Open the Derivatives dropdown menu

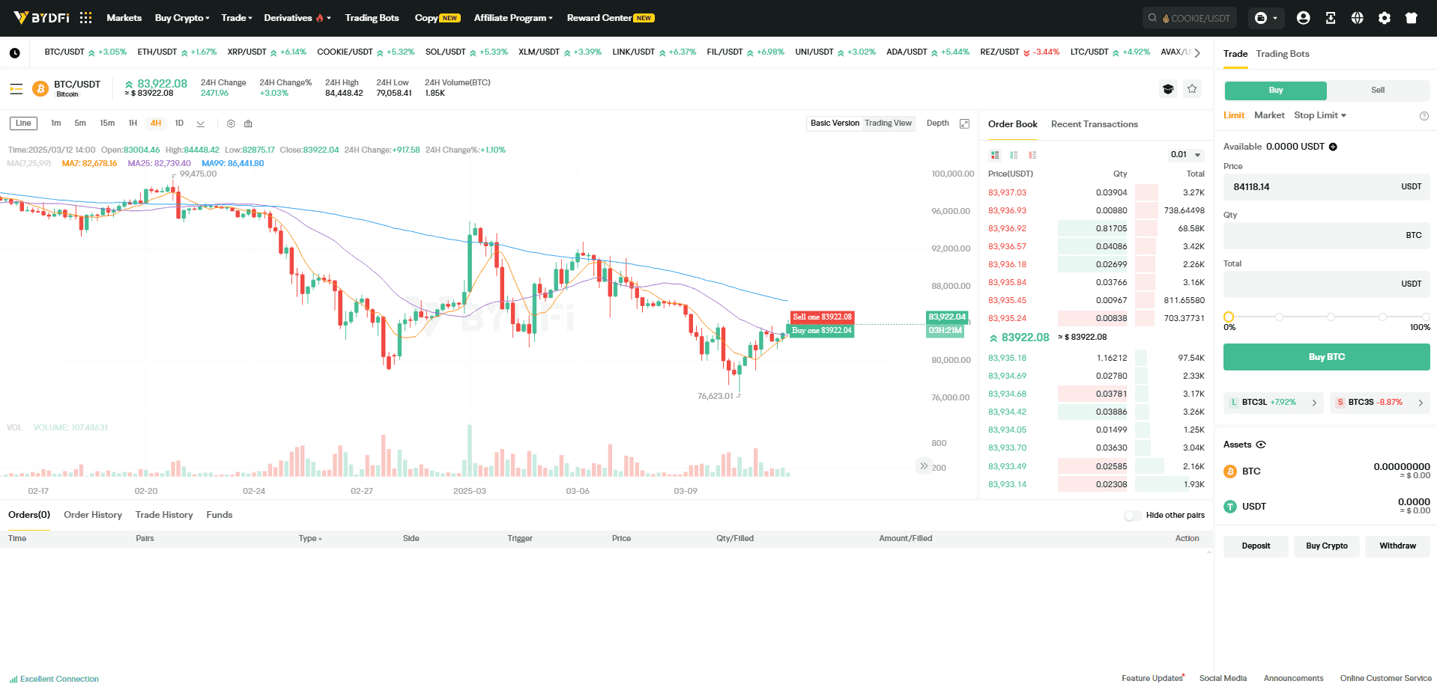[297, 18]
